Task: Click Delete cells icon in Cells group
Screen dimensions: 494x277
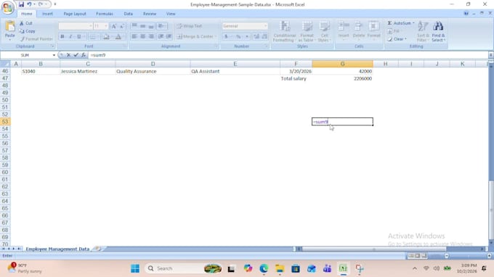Action: coord(359,27)
